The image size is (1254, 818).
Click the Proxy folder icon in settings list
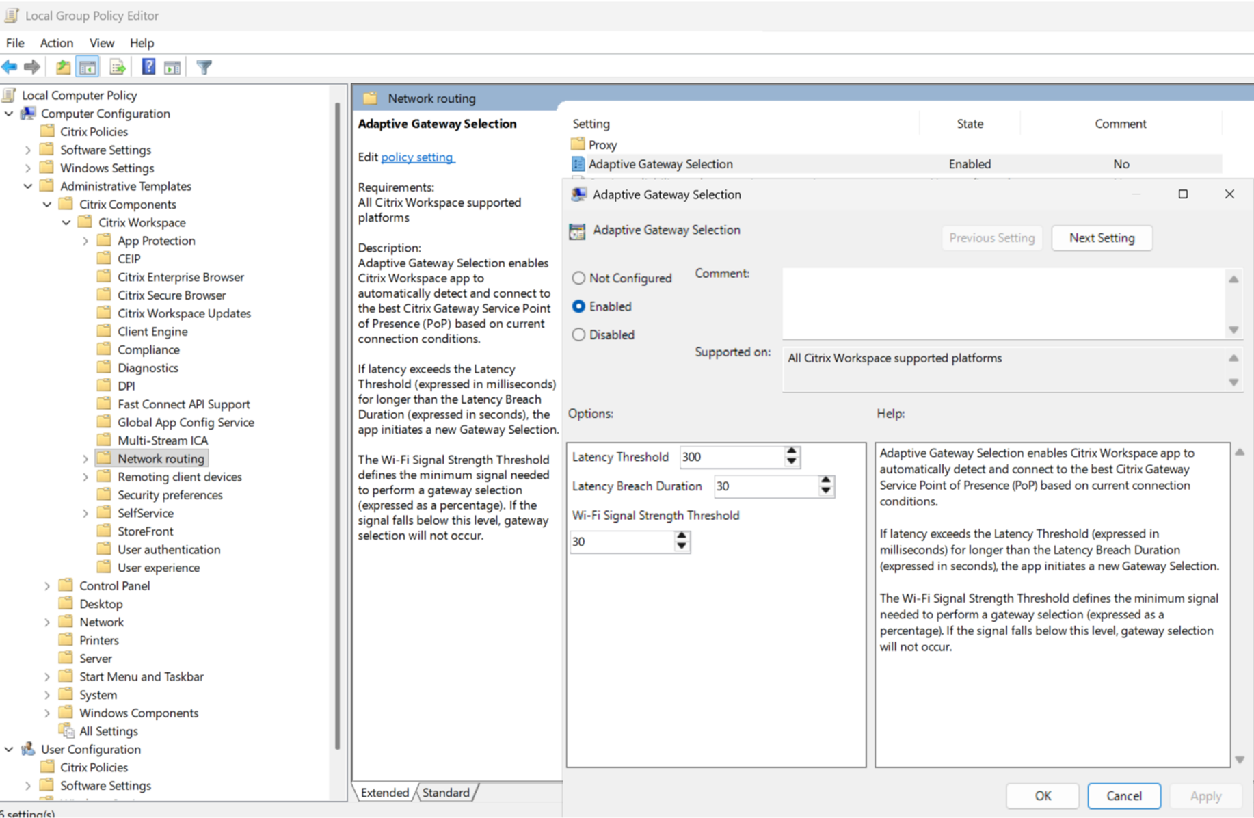(x=578, y=144)
